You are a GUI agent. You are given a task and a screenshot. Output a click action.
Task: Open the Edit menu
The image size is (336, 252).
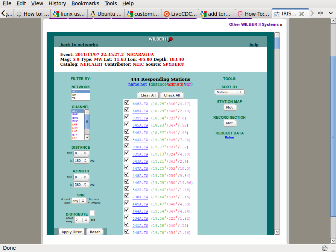click(x=21, y=3)
